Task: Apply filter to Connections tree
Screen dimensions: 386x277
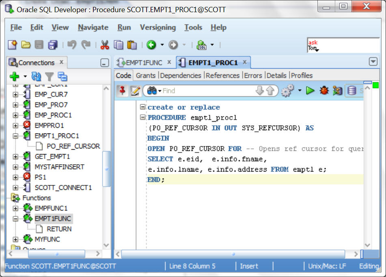Action: [49, 77]
